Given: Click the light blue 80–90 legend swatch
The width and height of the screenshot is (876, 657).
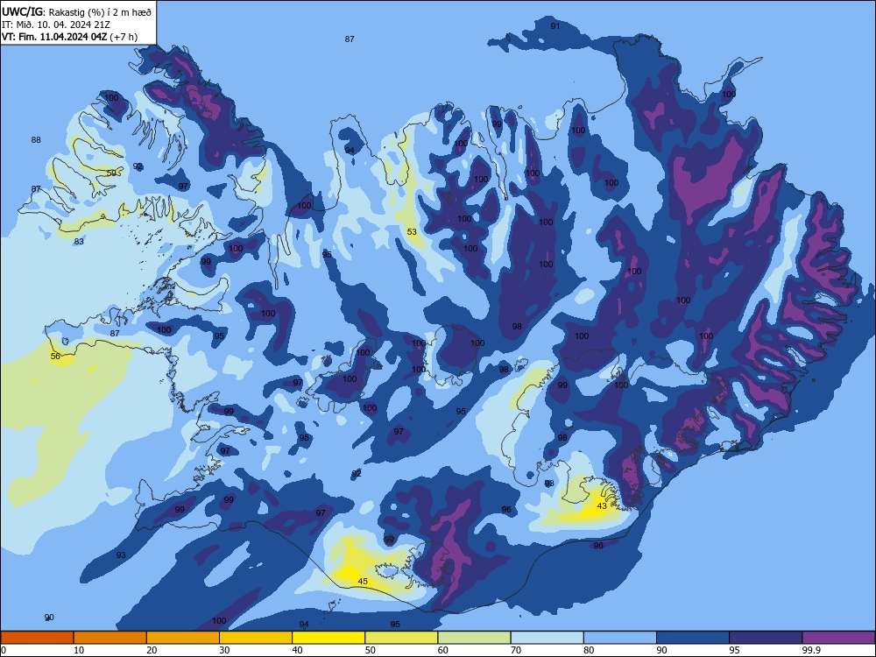Looking at the screenshot, I should pos(620,638).
